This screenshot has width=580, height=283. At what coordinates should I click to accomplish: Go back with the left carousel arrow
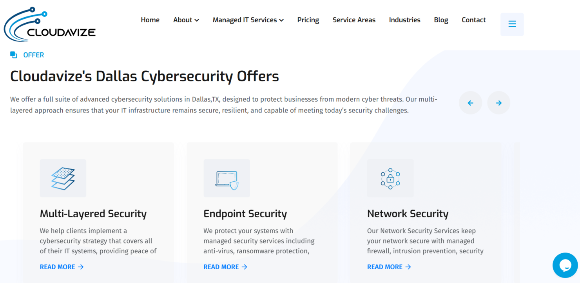click(470, 102)
